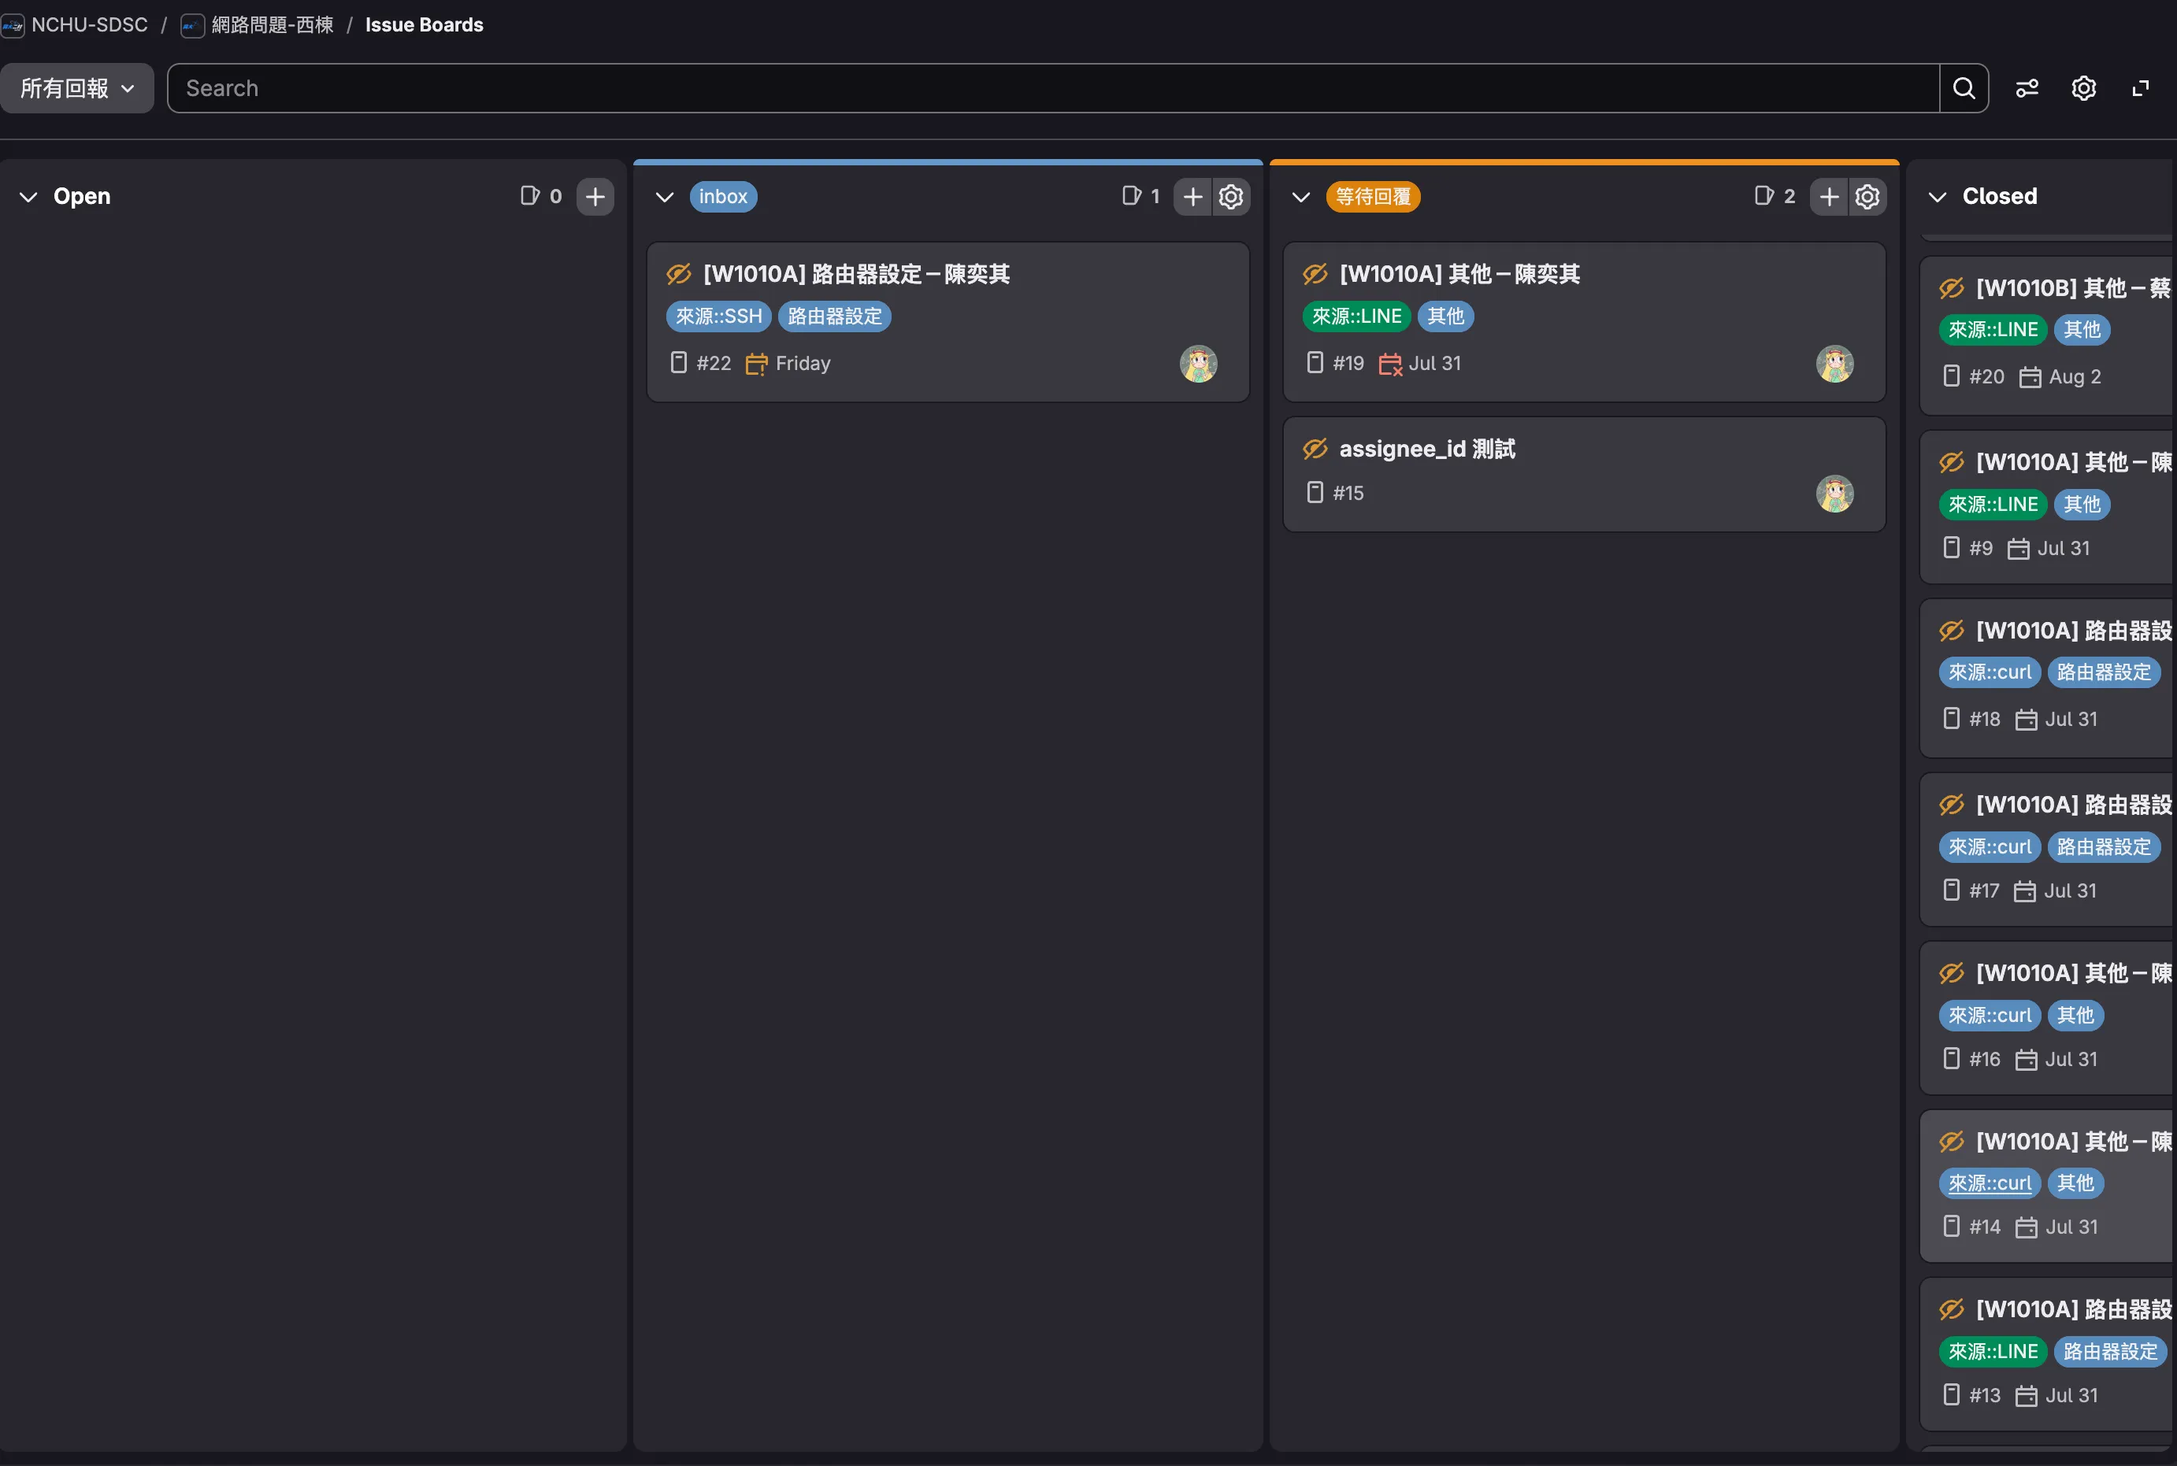Screen dimensions: 2177x1466
Task: Collapse the 等待回覆 list
Action: coord(1301,196)
